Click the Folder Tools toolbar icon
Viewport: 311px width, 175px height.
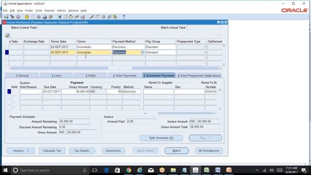115,17
